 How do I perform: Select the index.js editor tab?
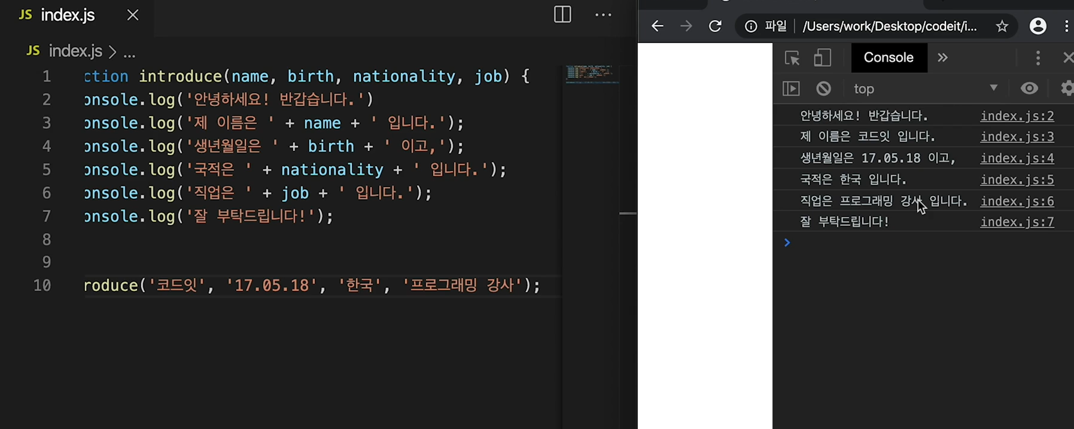[68, 15]
